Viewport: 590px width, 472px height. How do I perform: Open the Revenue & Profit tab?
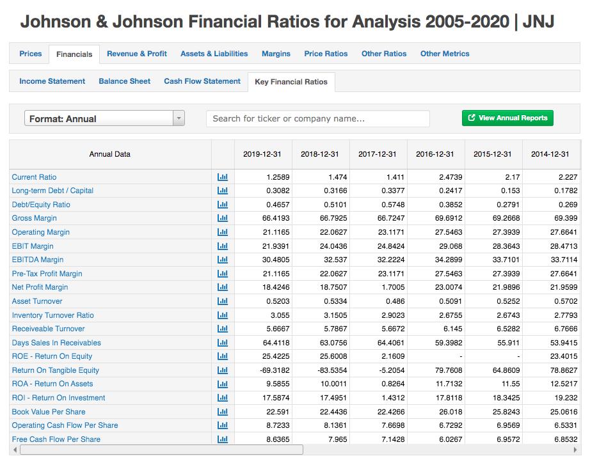point(137,54)
